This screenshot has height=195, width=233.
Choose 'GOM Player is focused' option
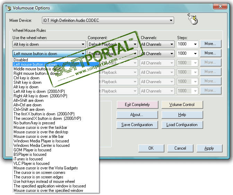point(56,150)
